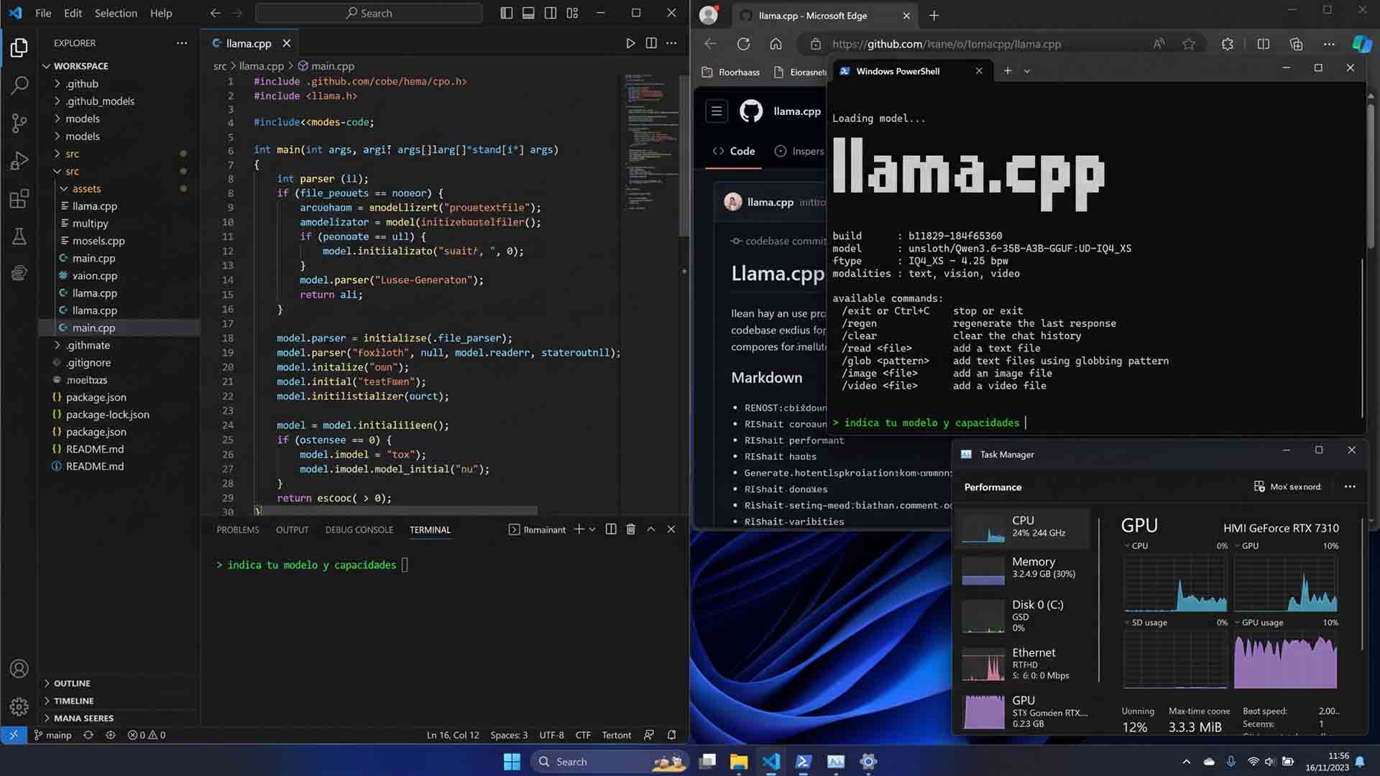This screenshot has height=776, width=1380.
Task: Toggle the VS Code secondary side bar layout
Action: click(551, 13)
